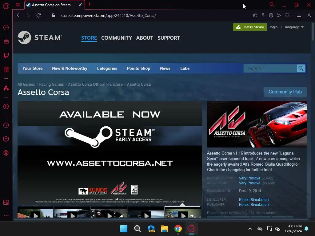Open the Windows Start menu
The height and width of the screenshot is (236, 315).
pos(124,229)
